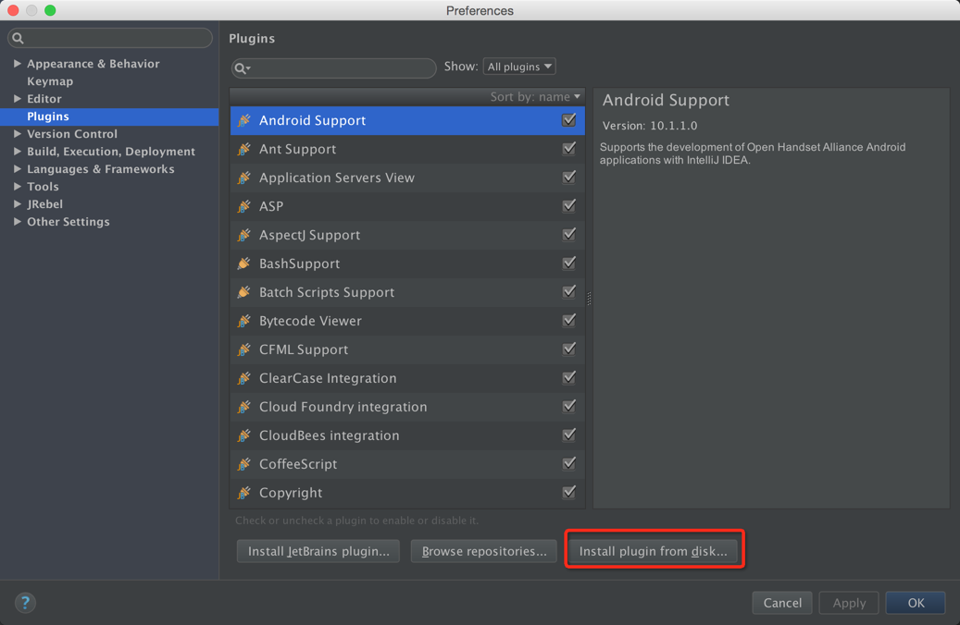This screenshot has height=625, width=960.
Task: Click Install plugin from disk button
Action: point(653,551)
